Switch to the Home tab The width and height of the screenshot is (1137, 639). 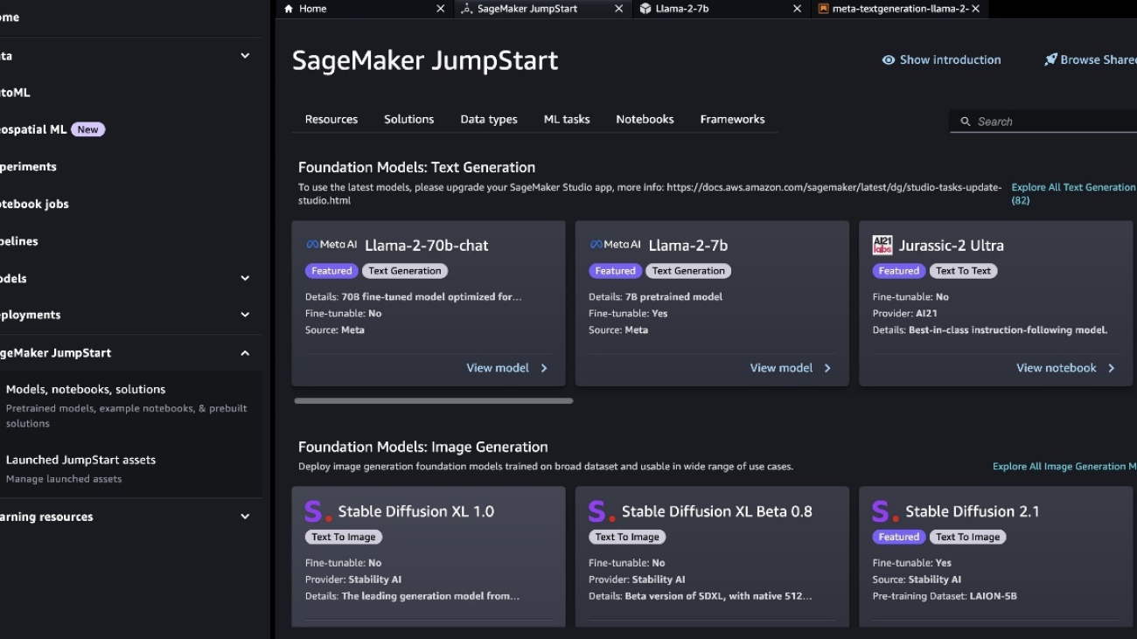coord(365,9)
